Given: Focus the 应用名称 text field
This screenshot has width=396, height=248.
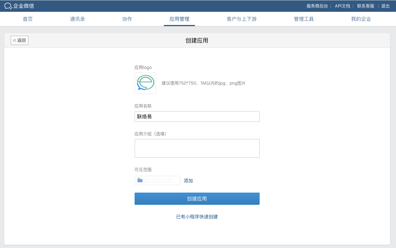Looking at the screenshot, I should tap(197, 116).
